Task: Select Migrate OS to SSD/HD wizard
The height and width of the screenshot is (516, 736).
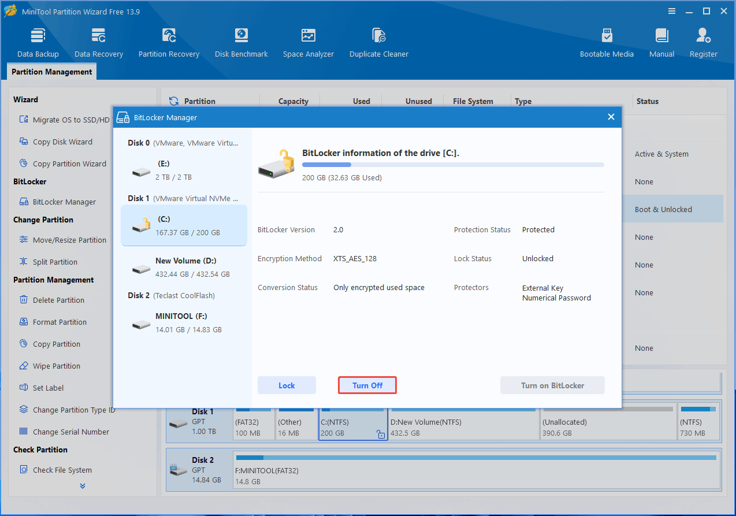Action: click(64, 120)
